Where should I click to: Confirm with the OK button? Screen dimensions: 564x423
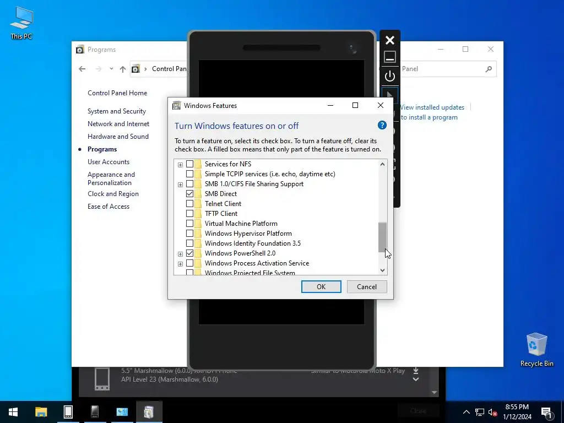click(x=321, y=286)
